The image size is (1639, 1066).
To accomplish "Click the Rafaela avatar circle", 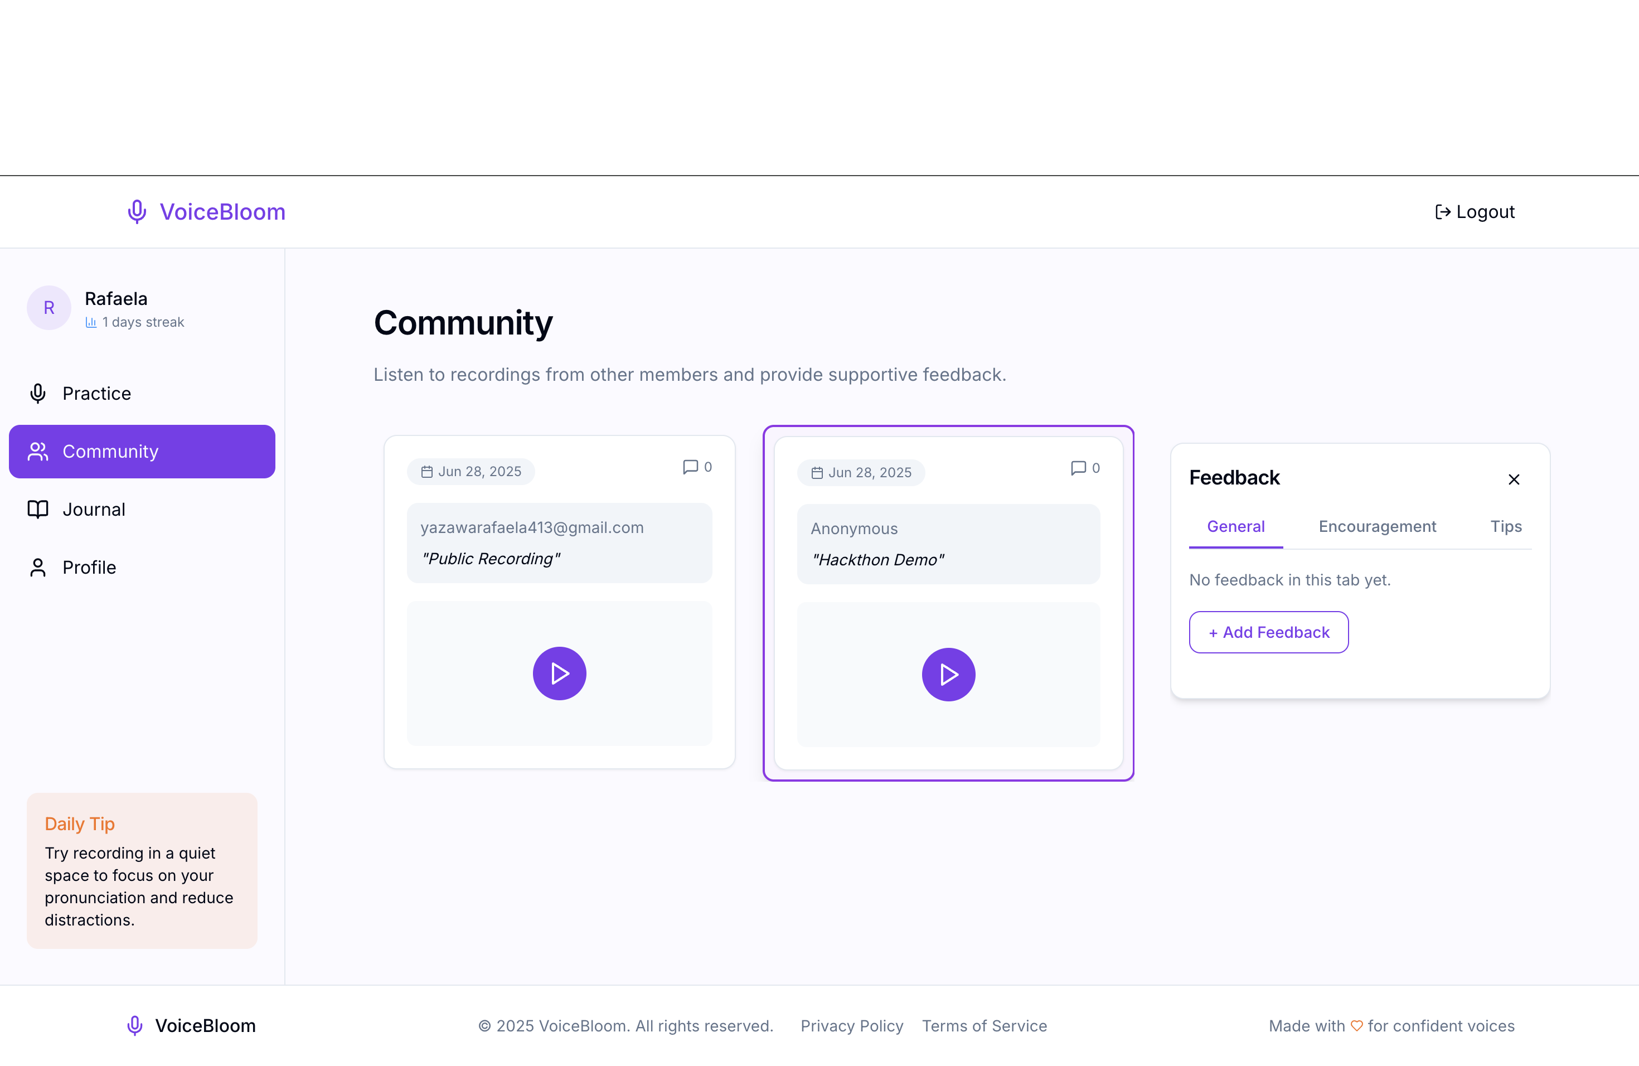I will [x=49, y=308].
